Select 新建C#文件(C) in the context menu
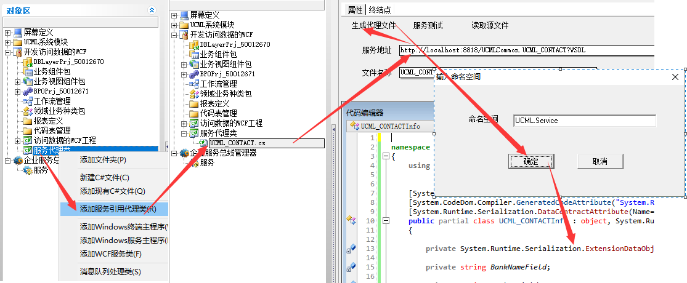687x283 pixels. (104, 177)
